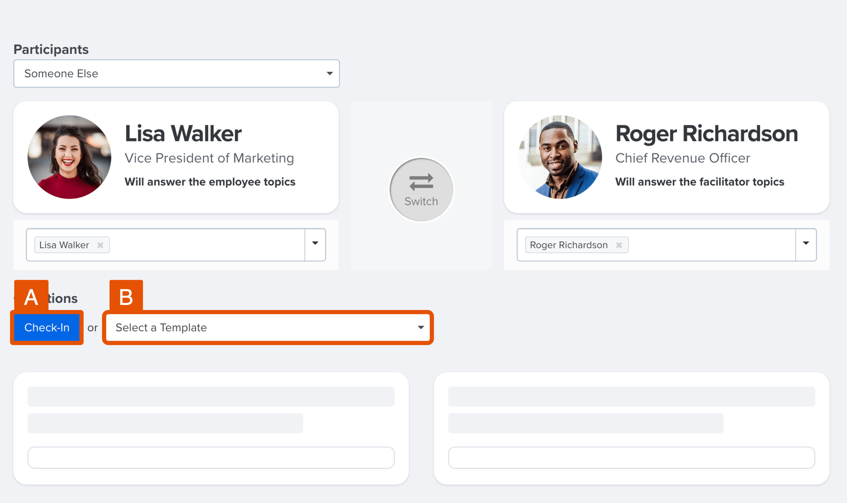Swap participants with the Switch icon

[x=421, y=190]
